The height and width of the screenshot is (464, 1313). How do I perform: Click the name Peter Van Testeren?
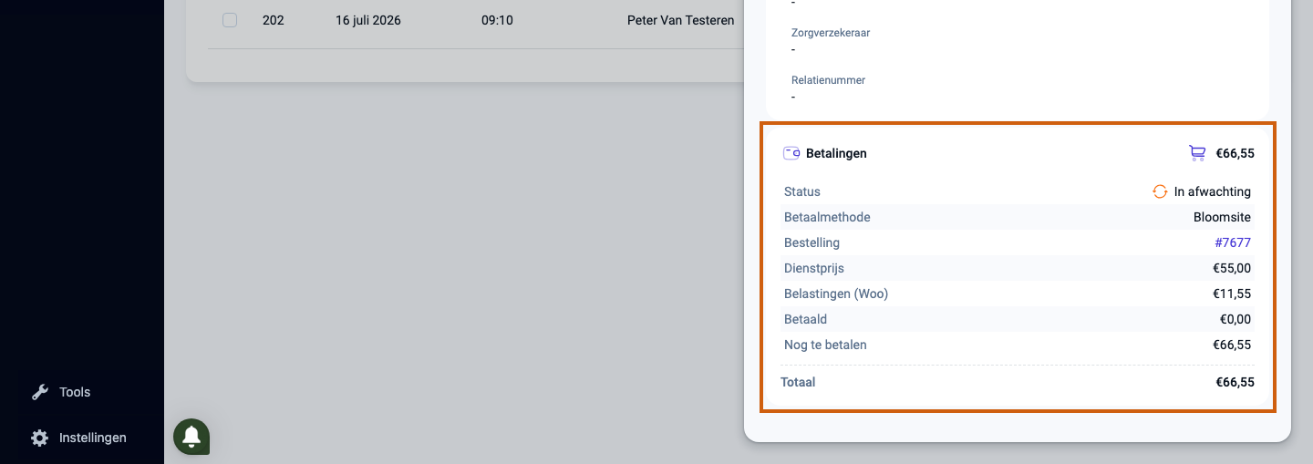[x=680, y=20]
